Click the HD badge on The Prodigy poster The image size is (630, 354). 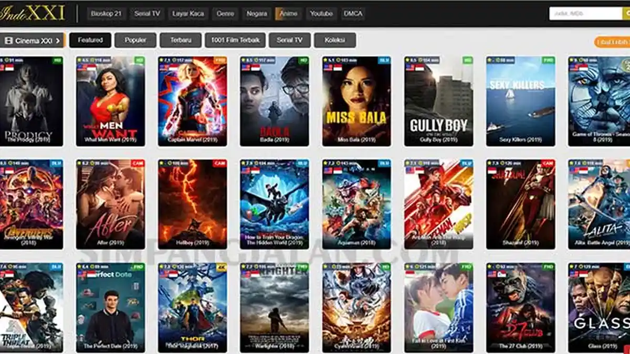coord(58,60)
